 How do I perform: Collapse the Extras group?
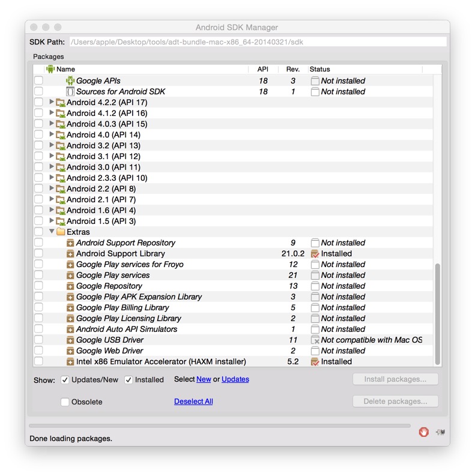click(x=52, y=232)
